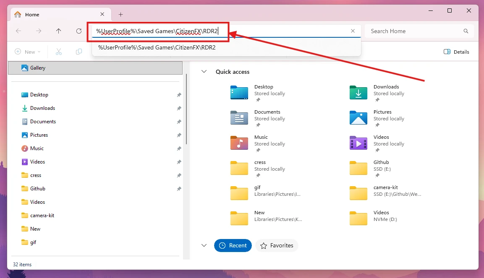Open the New menu dropdown
Viewport: 484px width, 278px height.
coord(27,51)
